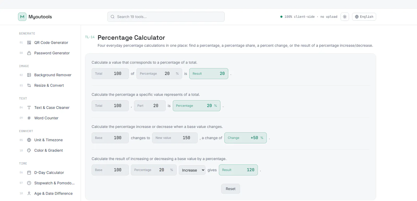
Task: Open the English language selector
Action: [364, 17]
